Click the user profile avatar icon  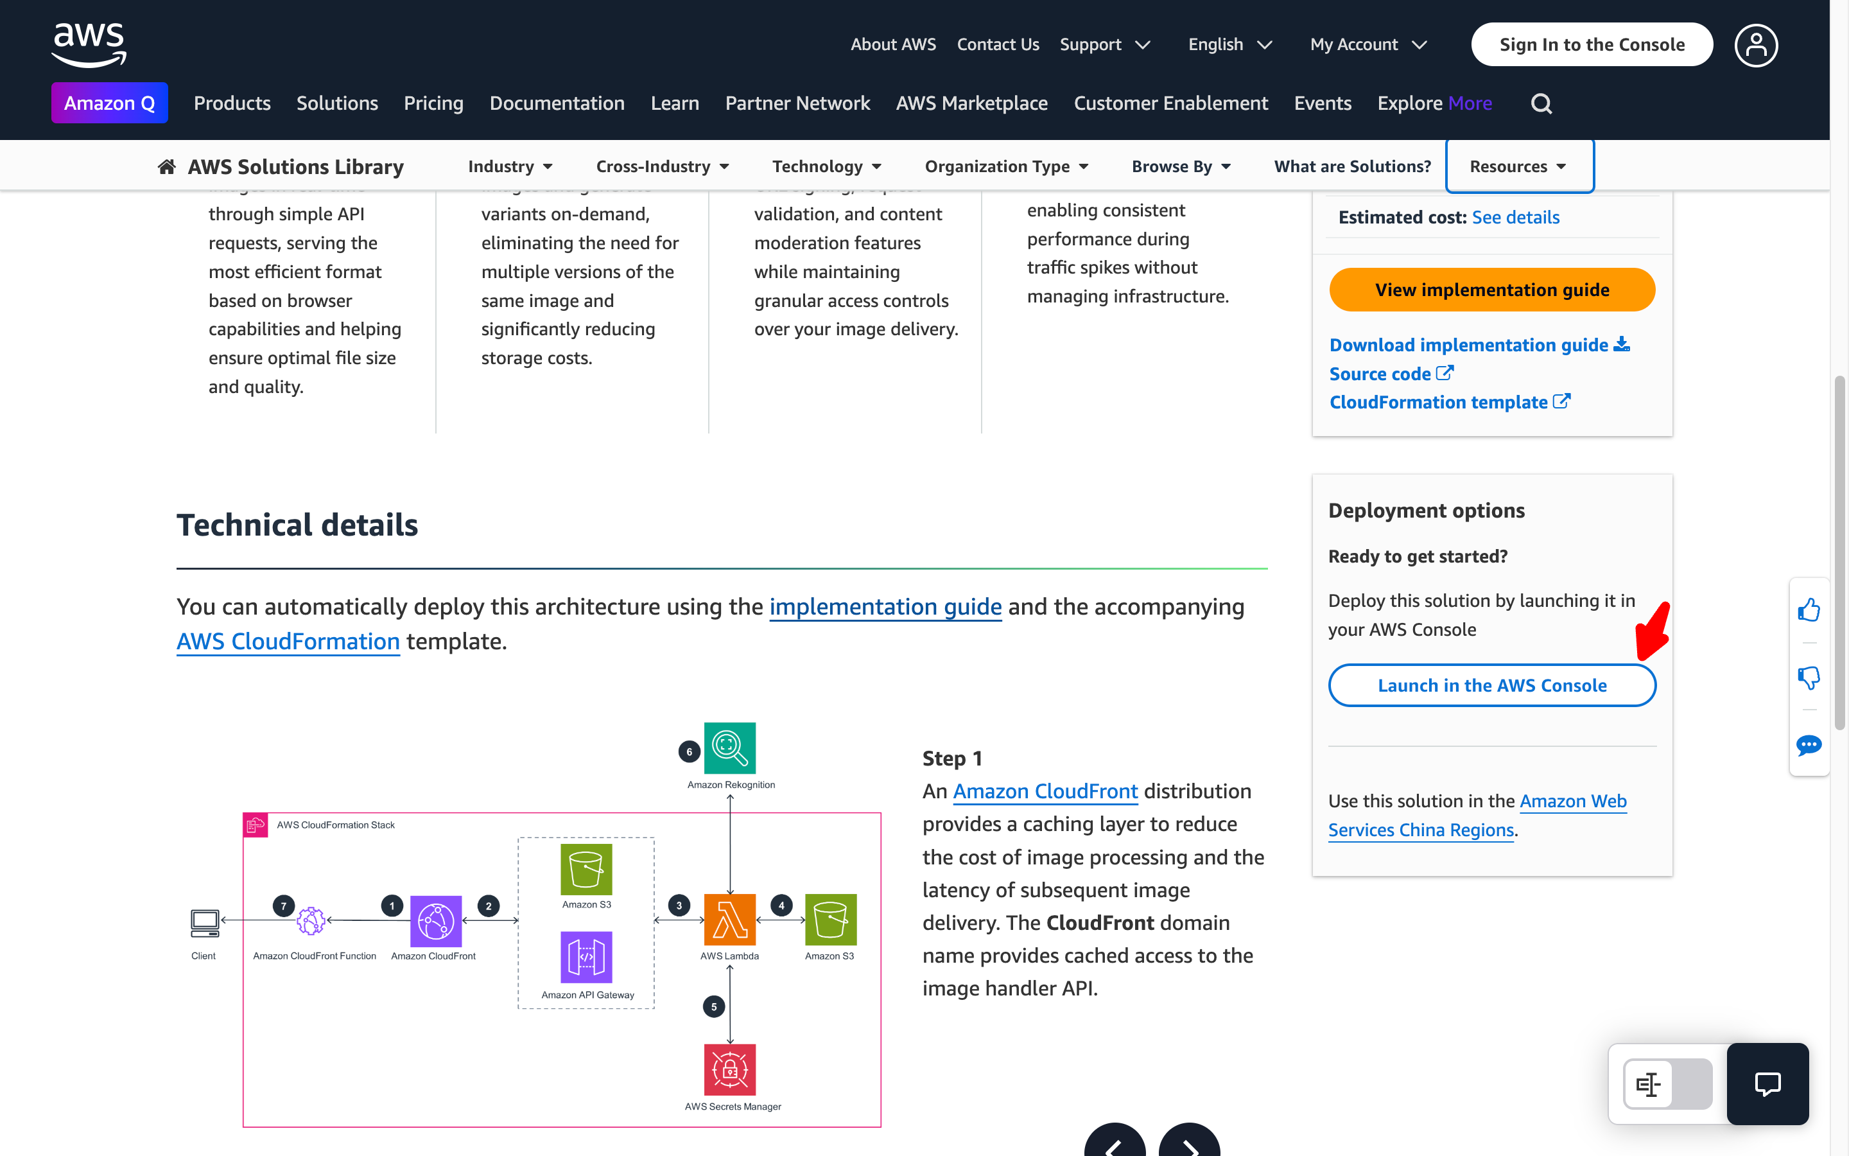(1755, 45)
